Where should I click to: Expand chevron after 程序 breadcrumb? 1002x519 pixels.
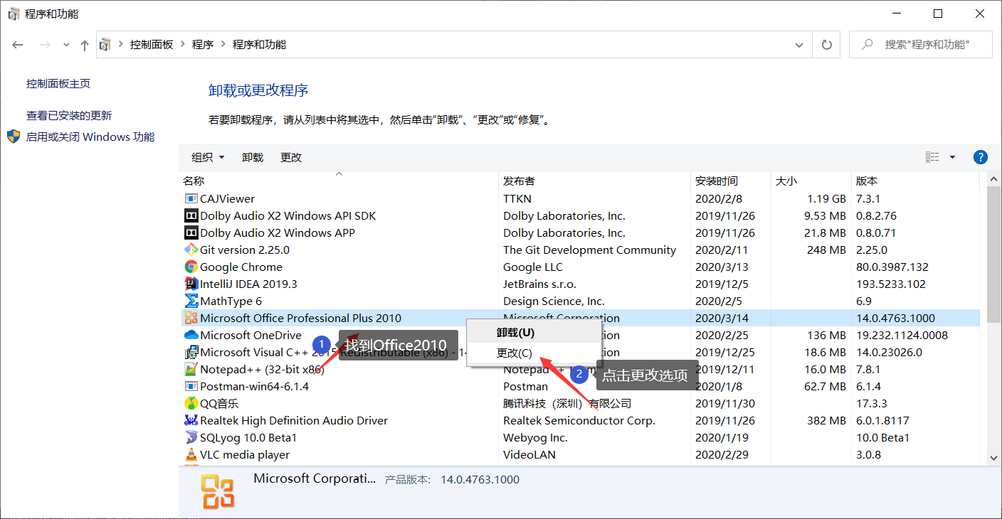[223, 45]
